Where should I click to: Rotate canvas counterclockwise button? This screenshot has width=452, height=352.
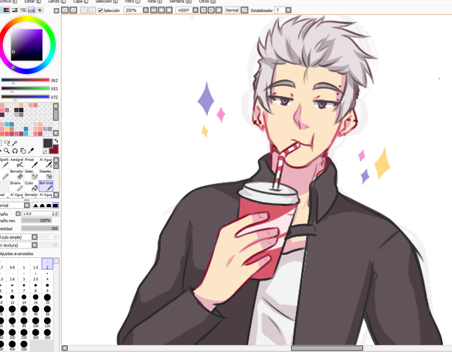point(203,11)
